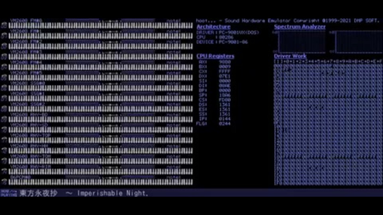
Task: Select the DEVICE : PC-9801-86 line
Action: tap(222, 42)
